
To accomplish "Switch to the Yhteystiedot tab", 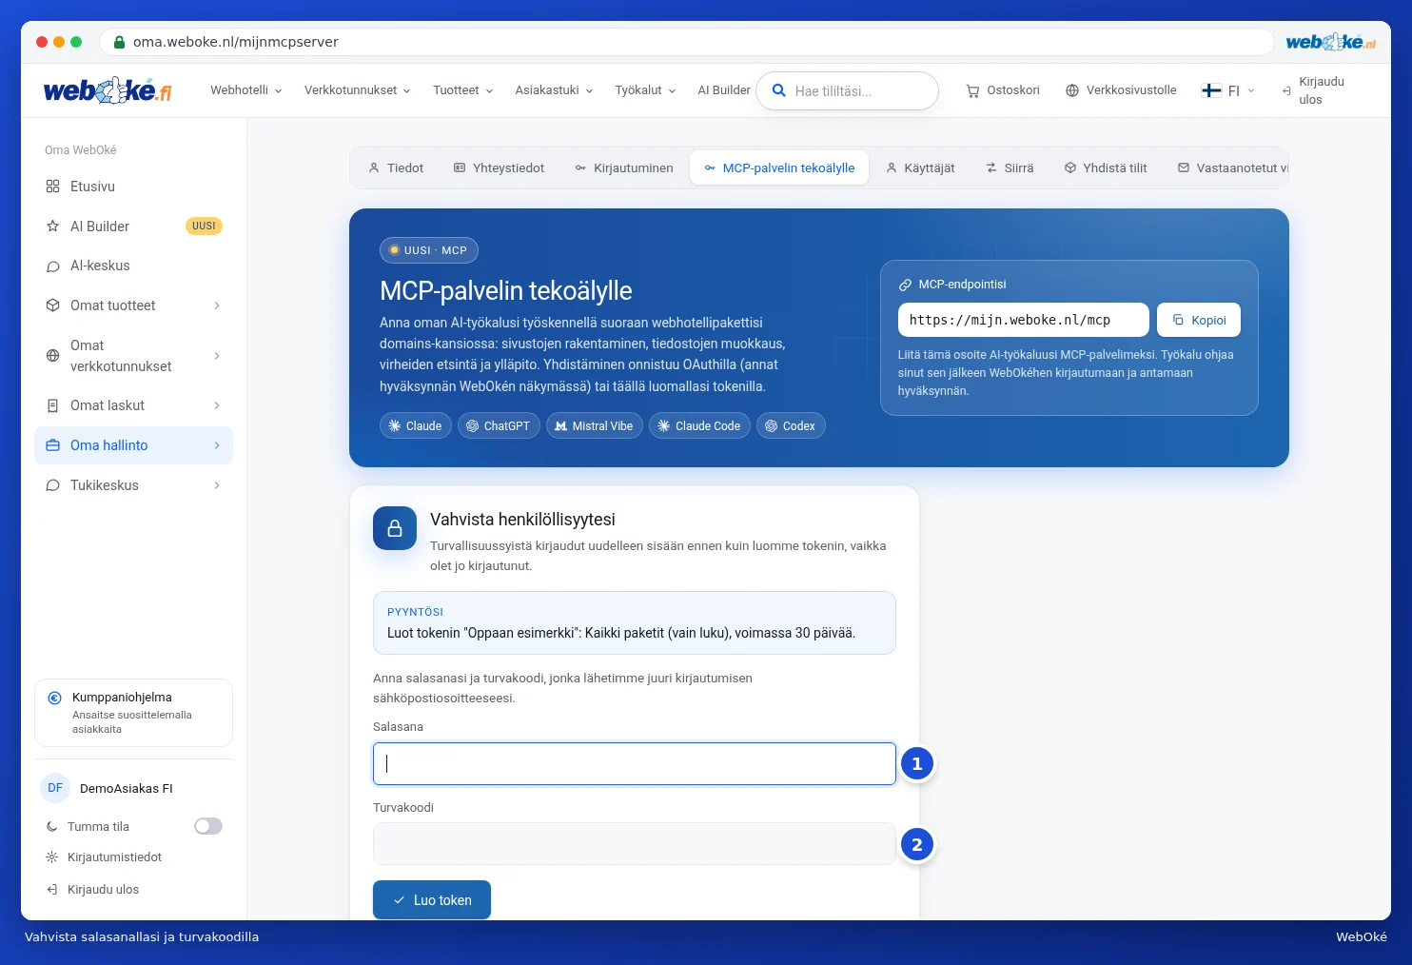I will [499, 167].
